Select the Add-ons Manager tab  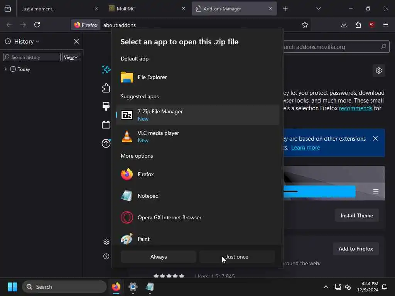(x=234, y=8)
